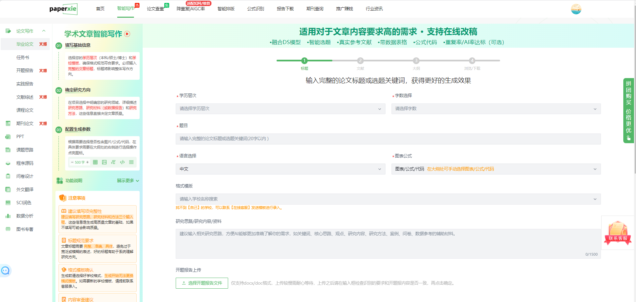Screen dimensions: 636x302
Task: Open the 字数选择 dropdown
Action: (x=496, y=109)
